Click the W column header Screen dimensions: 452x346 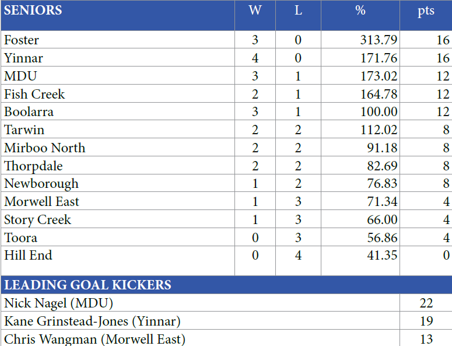point(255,11)
